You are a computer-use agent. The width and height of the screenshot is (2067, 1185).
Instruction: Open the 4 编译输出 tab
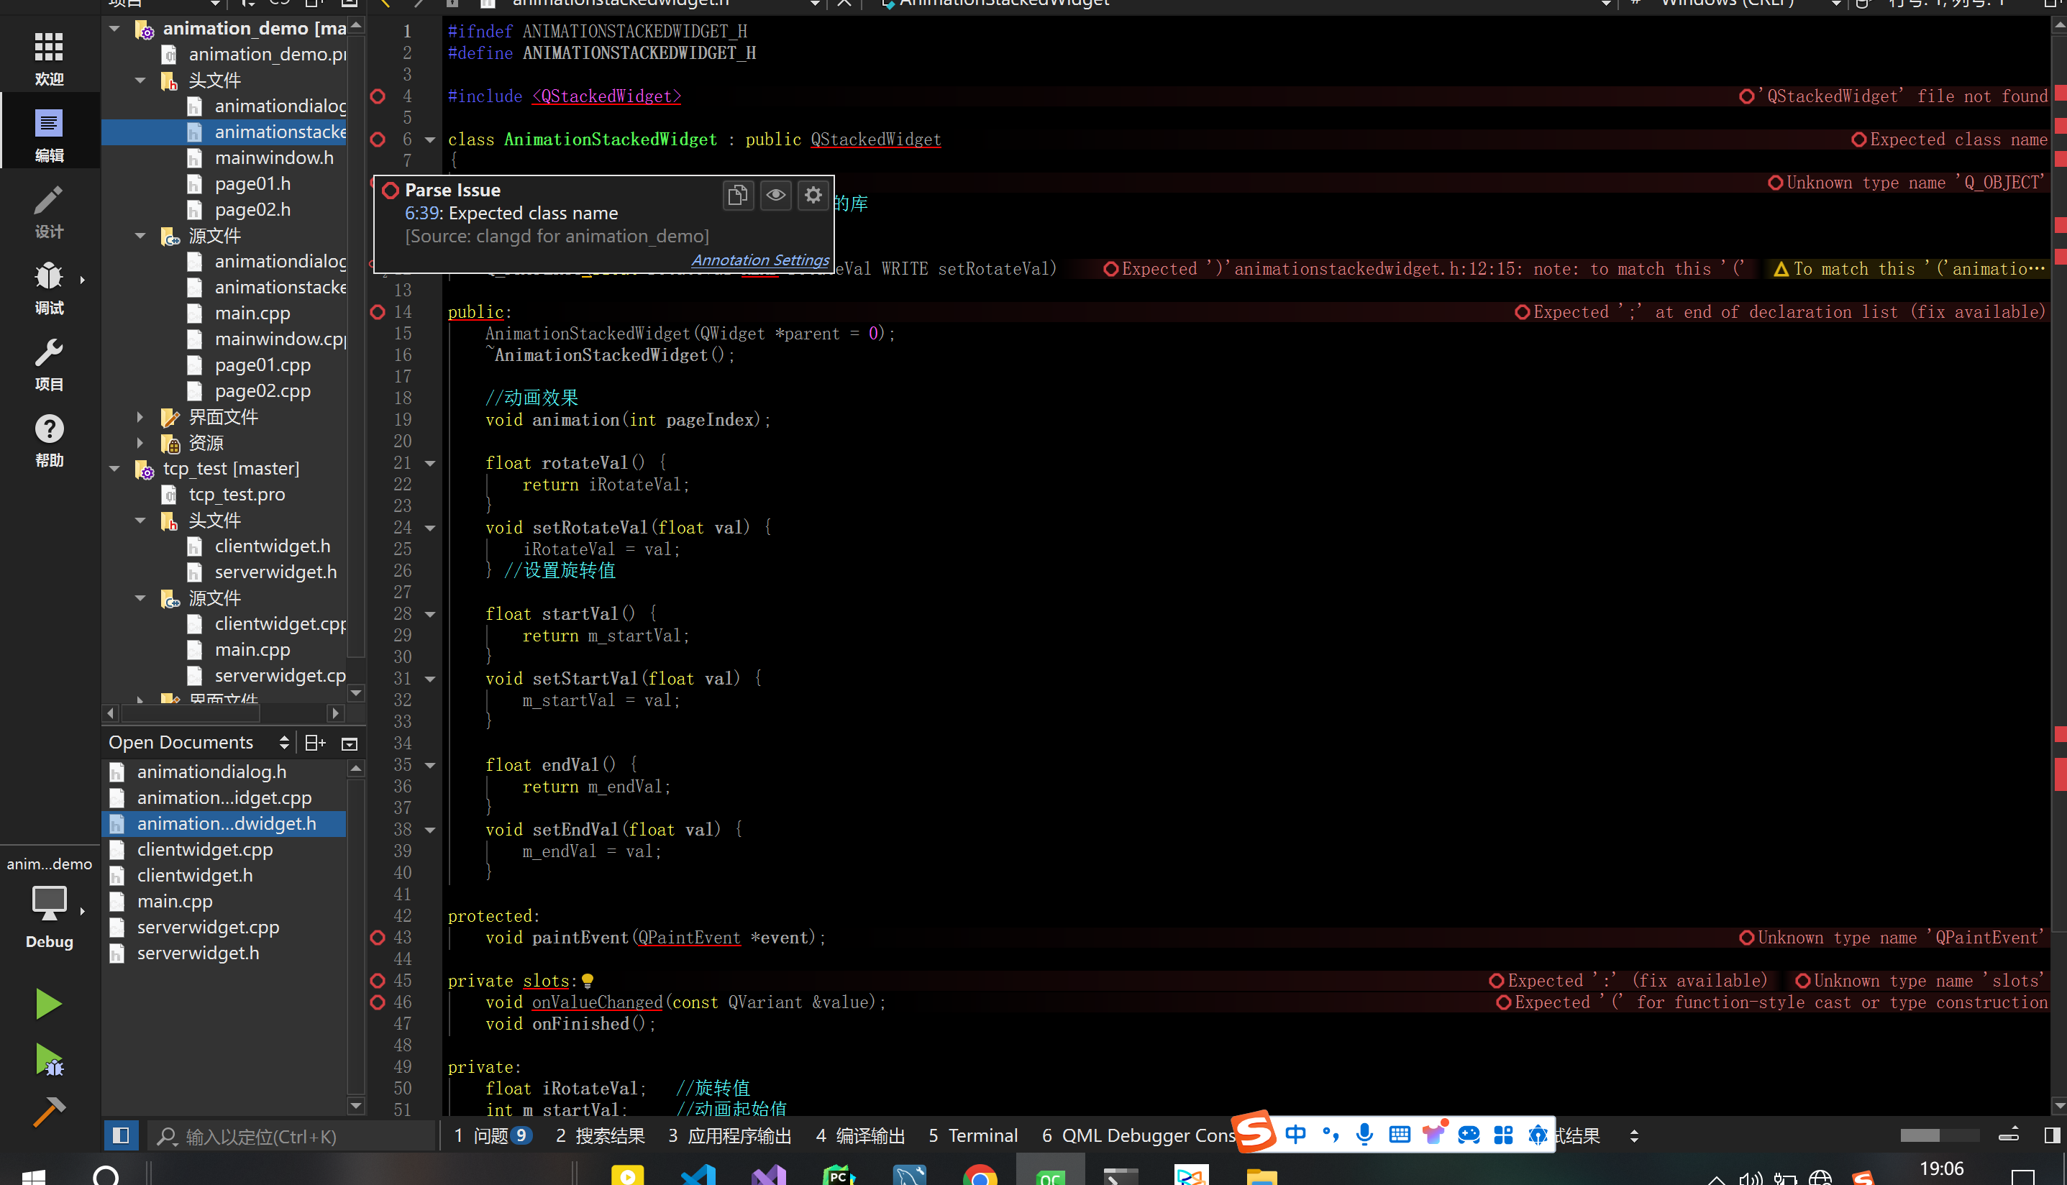(x=860, y=1135)
